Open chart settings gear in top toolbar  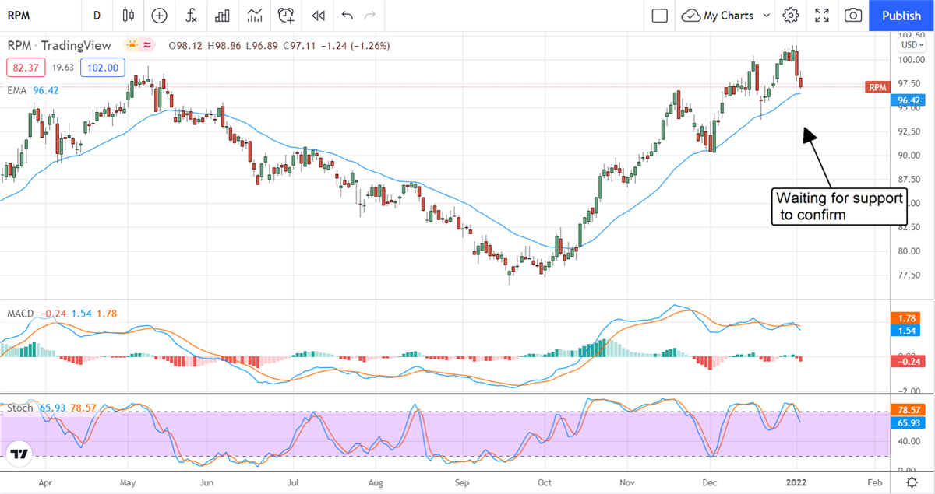click(x=791, y=16)
